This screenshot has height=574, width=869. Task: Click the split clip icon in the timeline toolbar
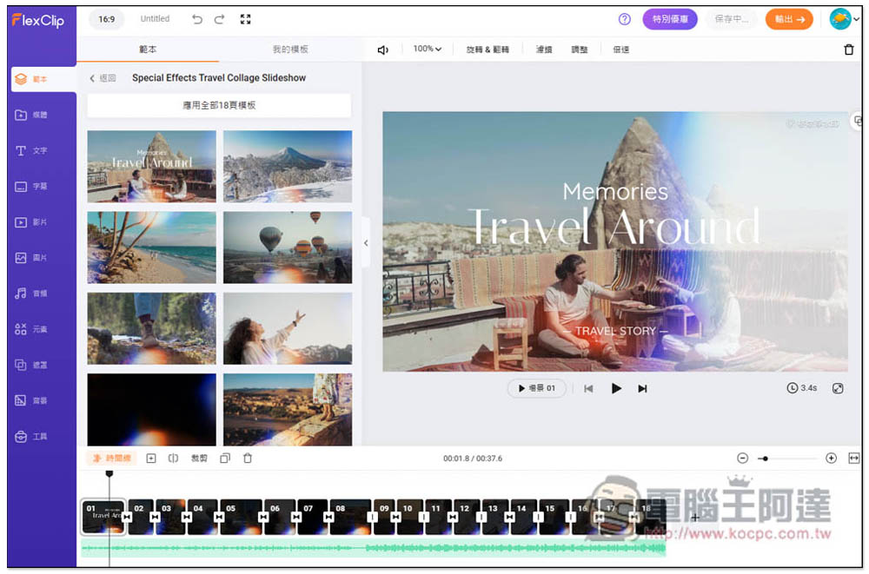173,458
